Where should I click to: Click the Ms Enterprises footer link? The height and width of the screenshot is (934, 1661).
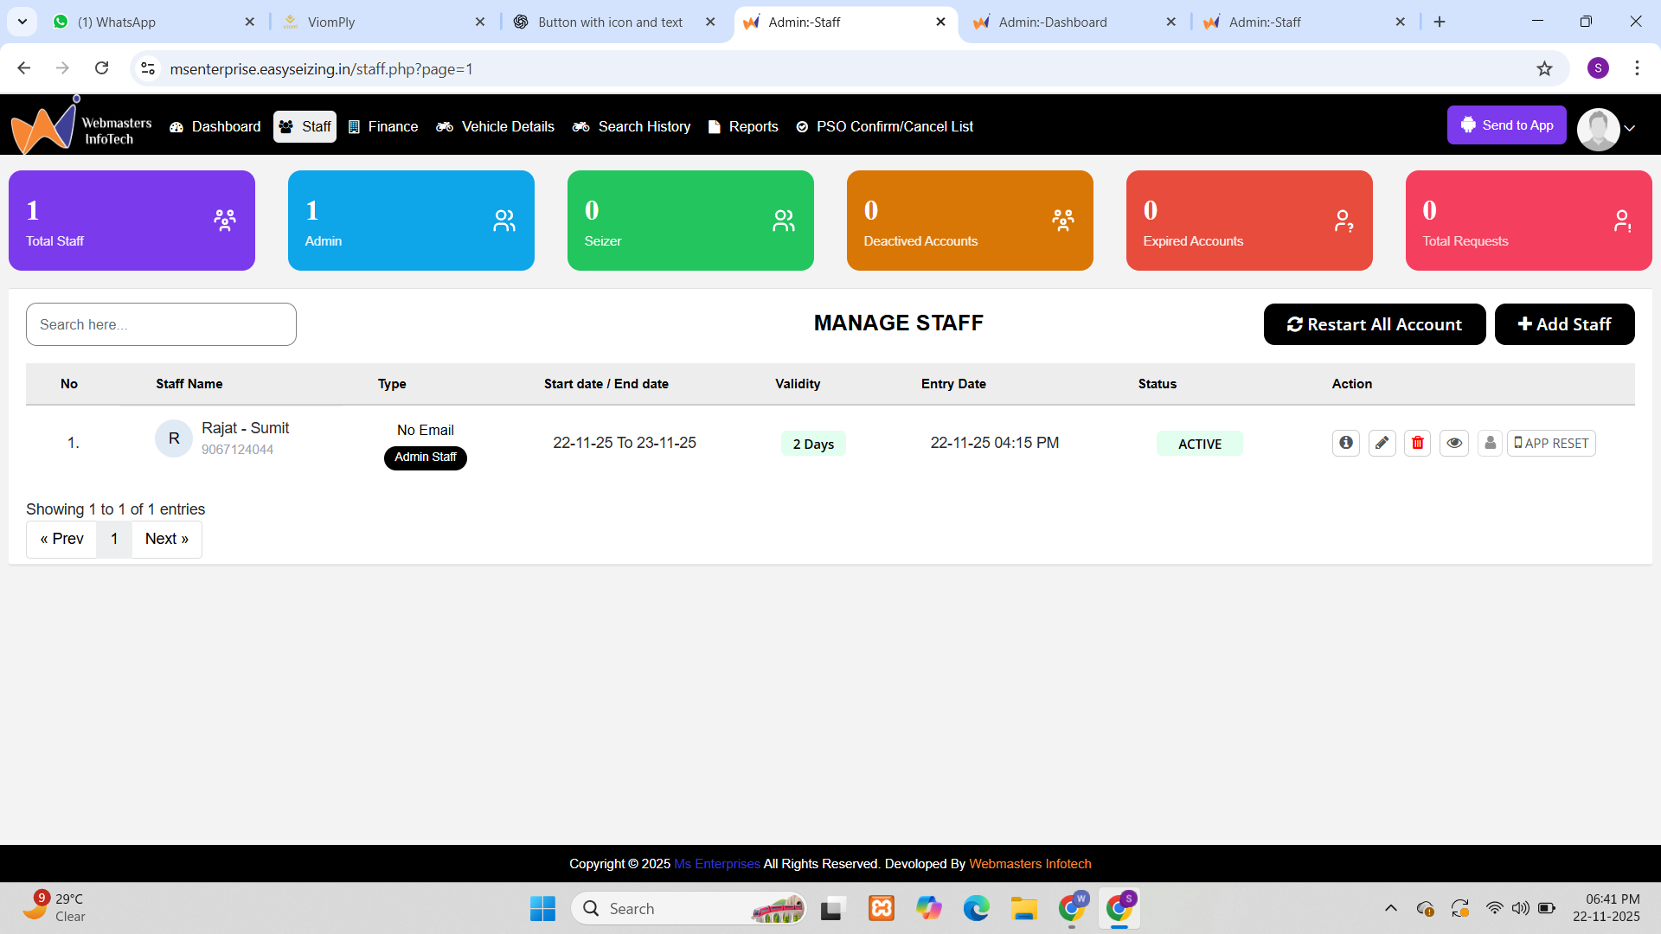point(717,864)
